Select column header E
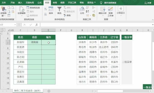Screen dimensions: 154x93 click(49, 30)
